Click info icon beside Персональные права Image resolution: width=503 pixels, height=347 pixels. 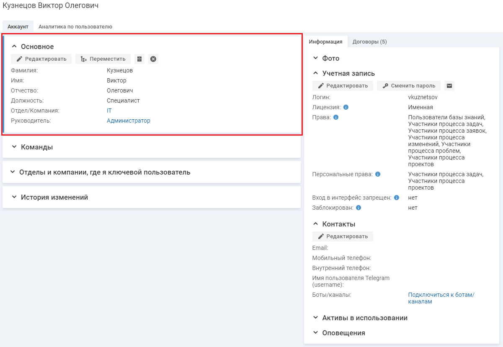click(378, 174)
